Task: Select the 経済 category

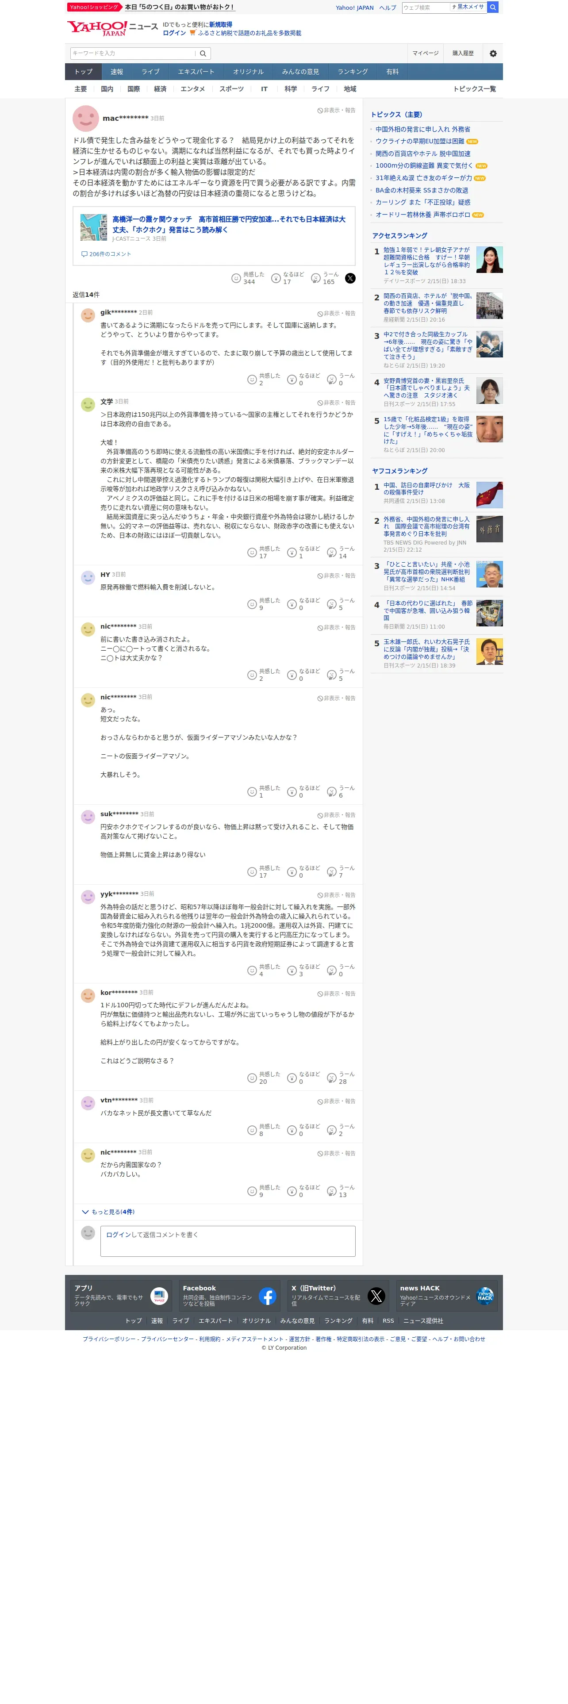Action: (x=160, y=89)
